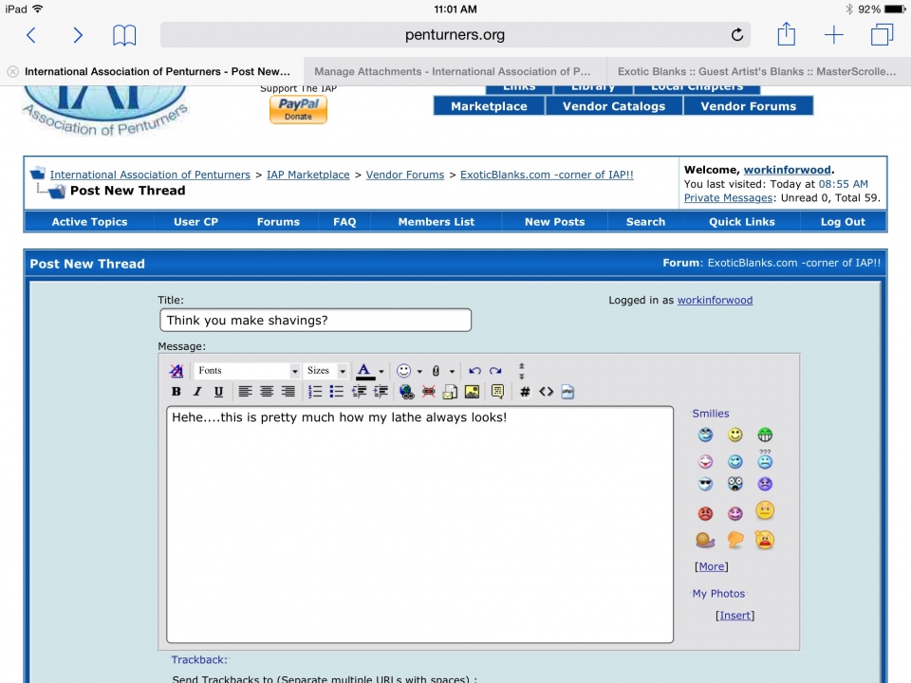Viewport: 911px width, 683px height.
Task: Insert the sunglasses cool smiley
Action: 705,485
